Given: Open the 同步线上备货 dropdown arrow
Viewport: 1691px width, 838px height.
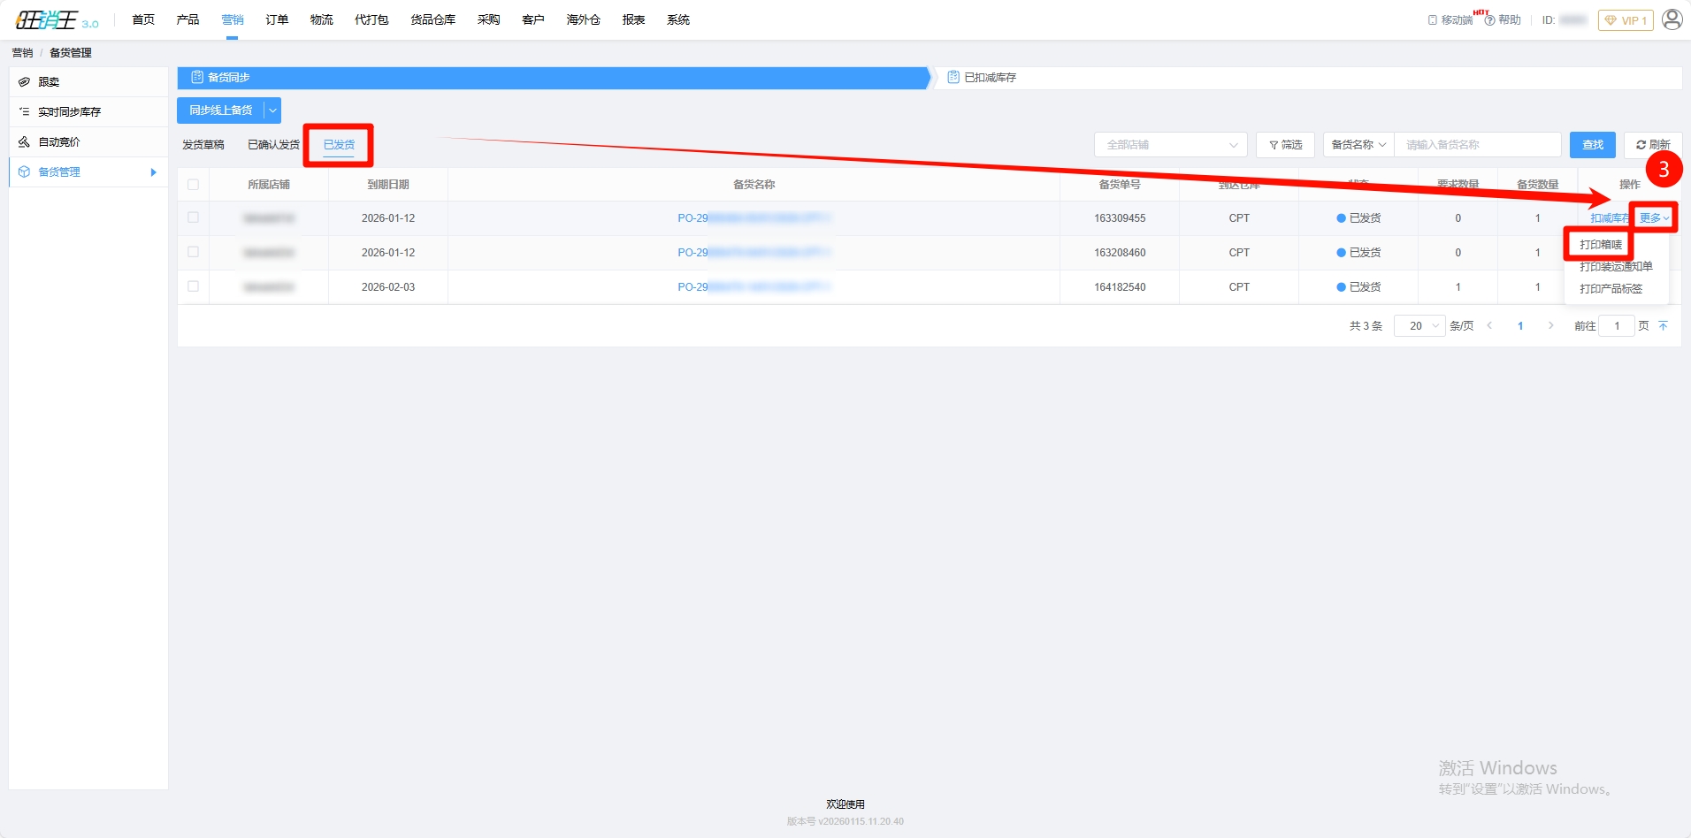Looking at the screenshot, I should click(272, 110).
